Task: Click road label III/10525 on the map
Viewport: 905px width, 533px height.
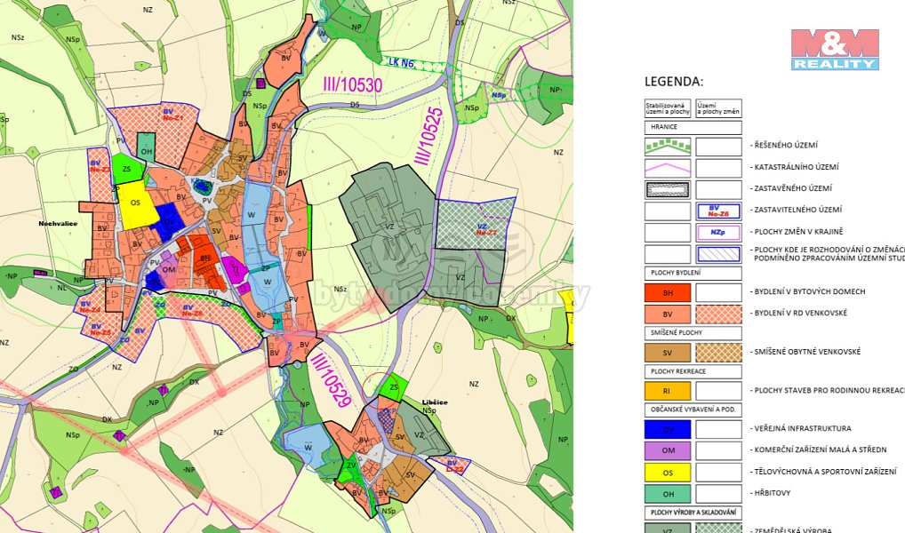Action: (x=430, y=136)
